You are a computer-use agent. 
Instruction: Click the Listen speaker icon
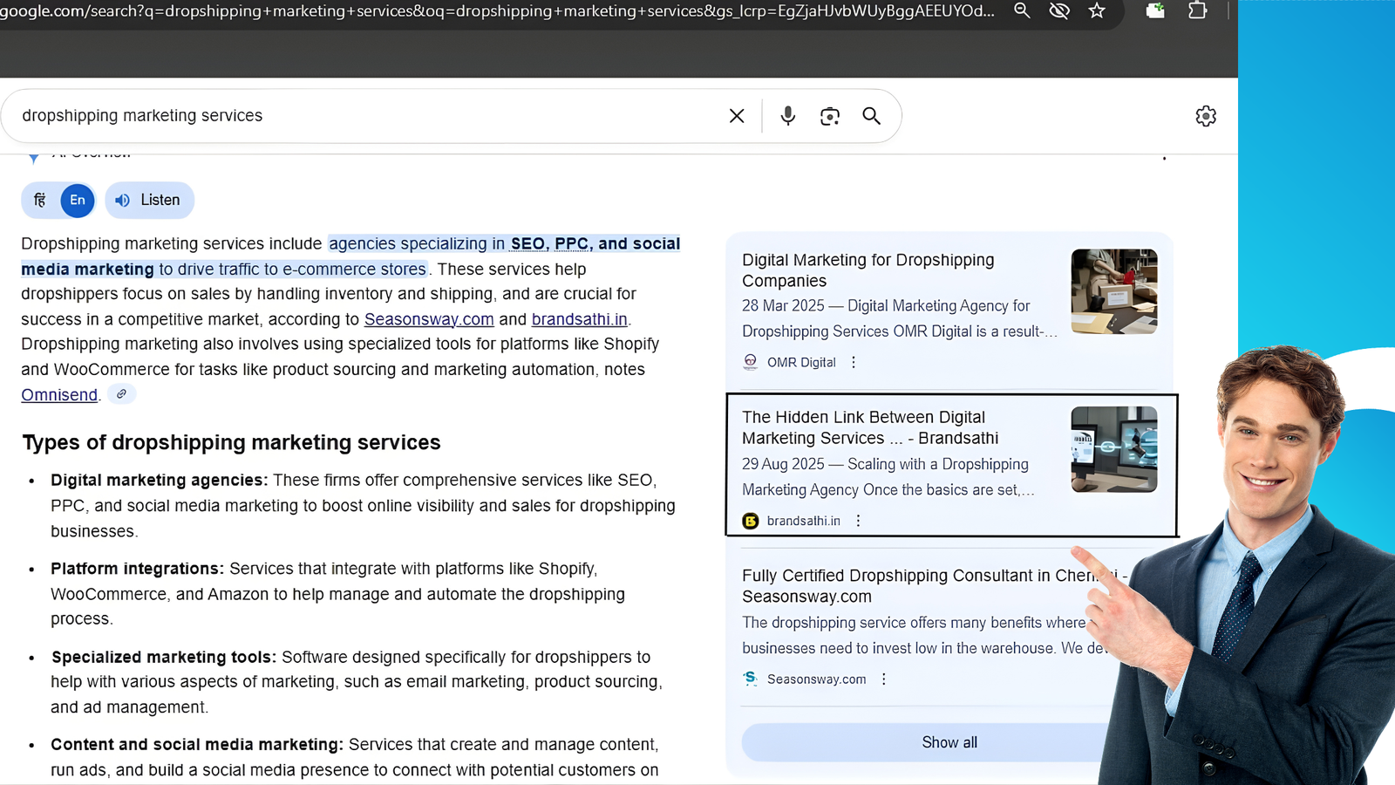[x=123, y=200]
